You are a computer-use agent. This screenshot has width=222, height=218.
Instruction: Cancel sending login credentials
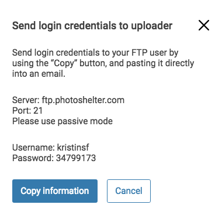129,191
